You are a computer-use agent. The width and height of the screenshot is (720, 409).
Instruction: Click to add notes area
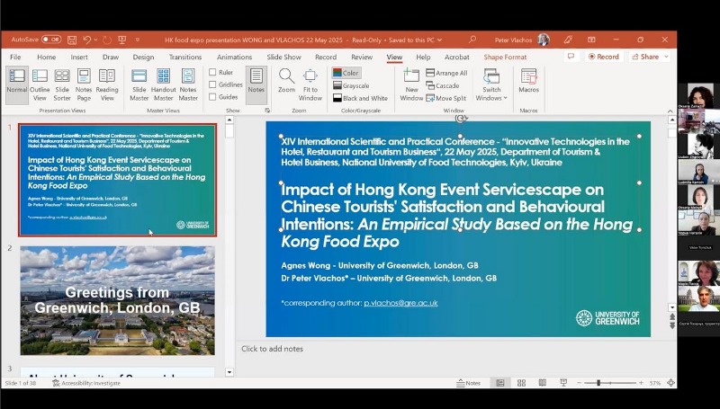tap(273, 349)
